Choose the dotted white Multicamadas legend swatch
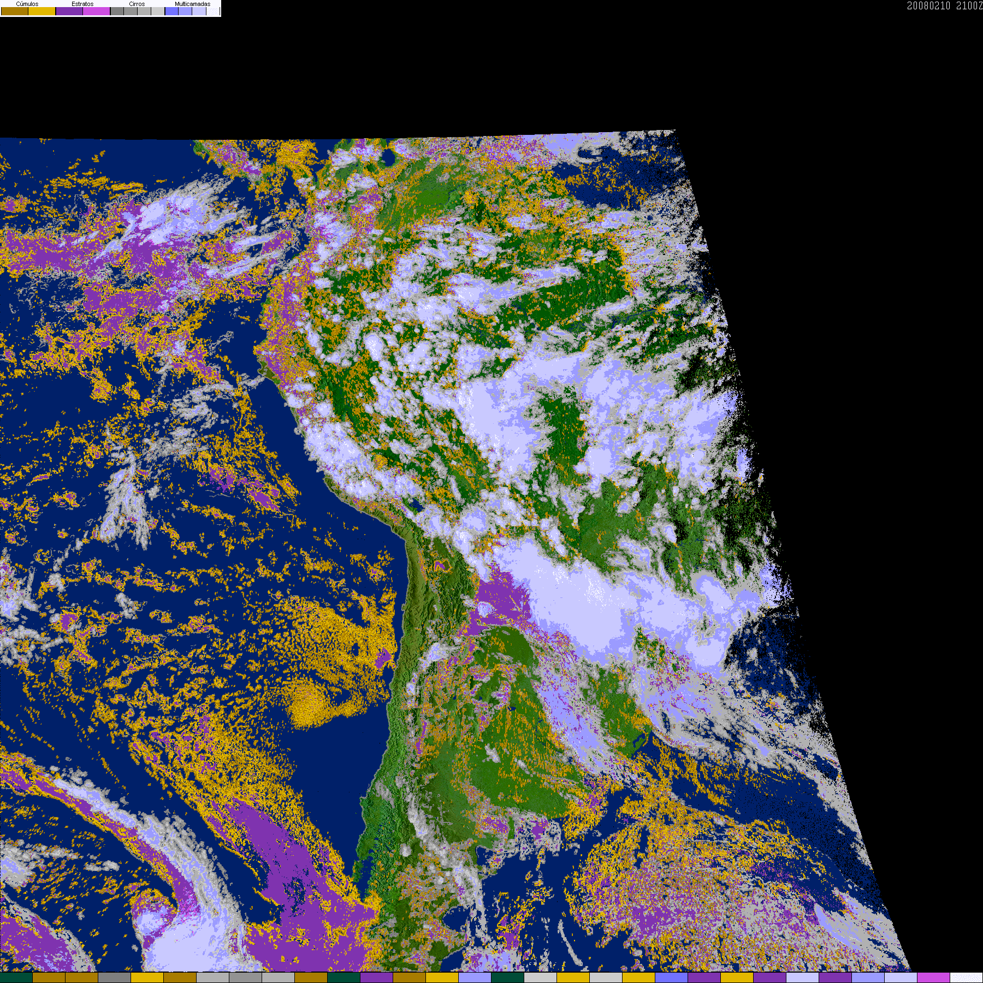 tap(213, 11)
